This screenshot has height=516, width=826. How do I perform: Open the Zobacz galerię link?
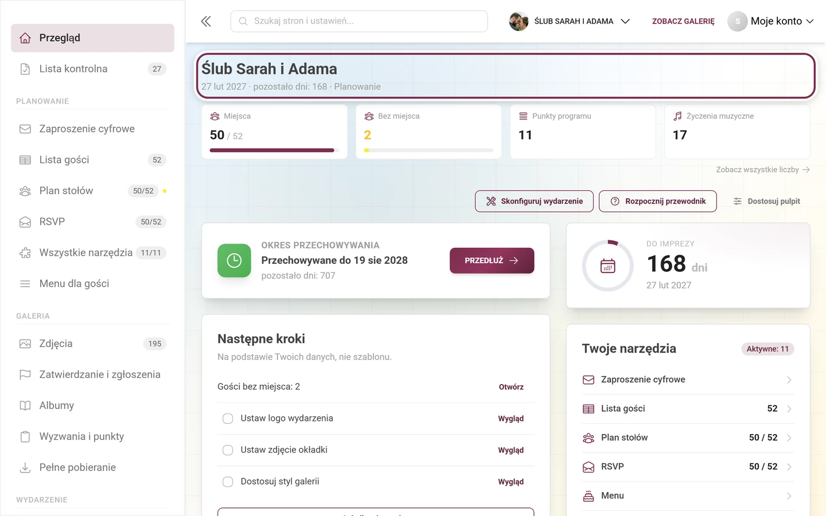tap(683, 21)
